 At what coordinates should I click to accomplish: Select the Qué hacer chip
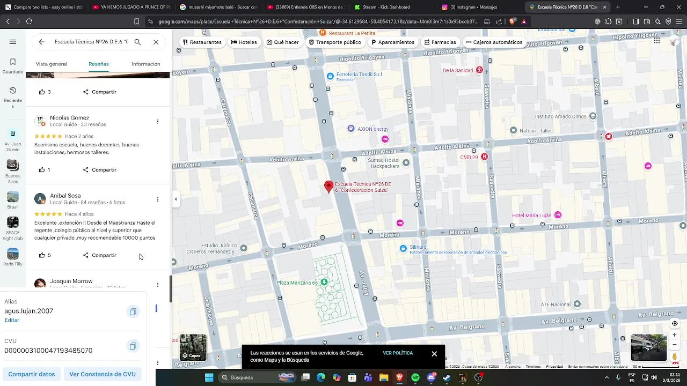(283, 42)
